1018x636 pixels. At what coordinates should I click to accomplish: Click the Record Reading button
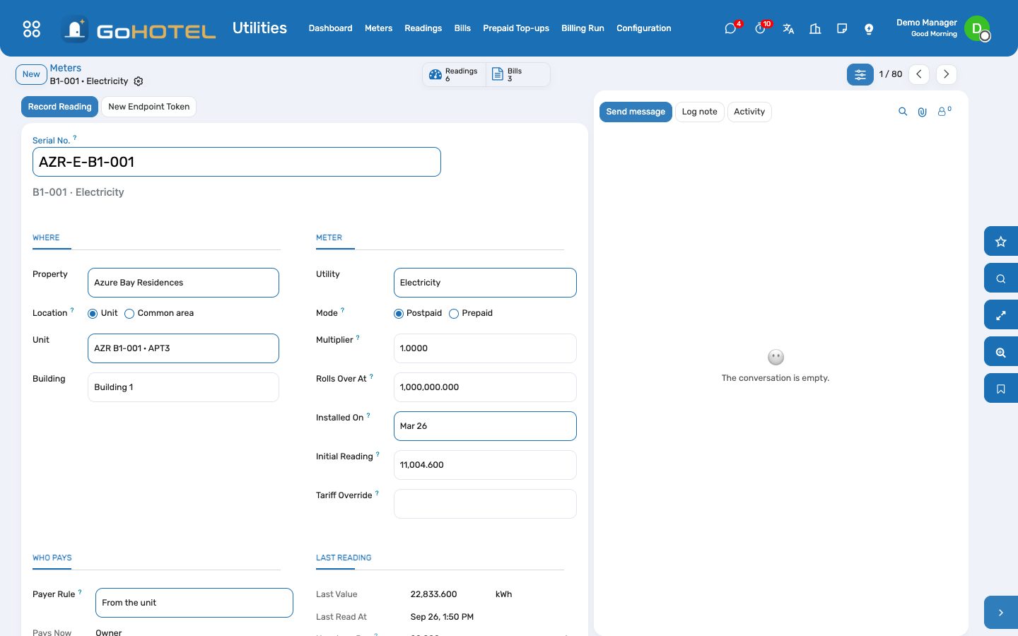pyautogui.click(x=60, y=107)
